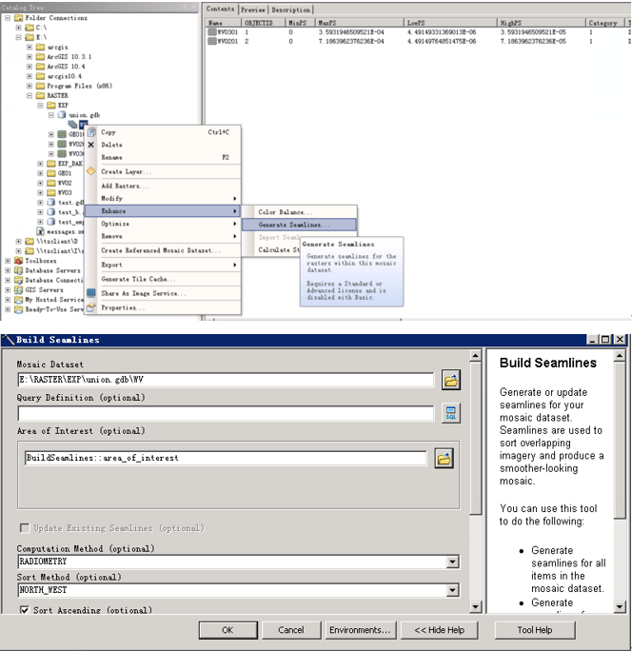Screen dimensions: 632x651
Task: Click the Delete X icon in context menu
Action: point(91,145)
